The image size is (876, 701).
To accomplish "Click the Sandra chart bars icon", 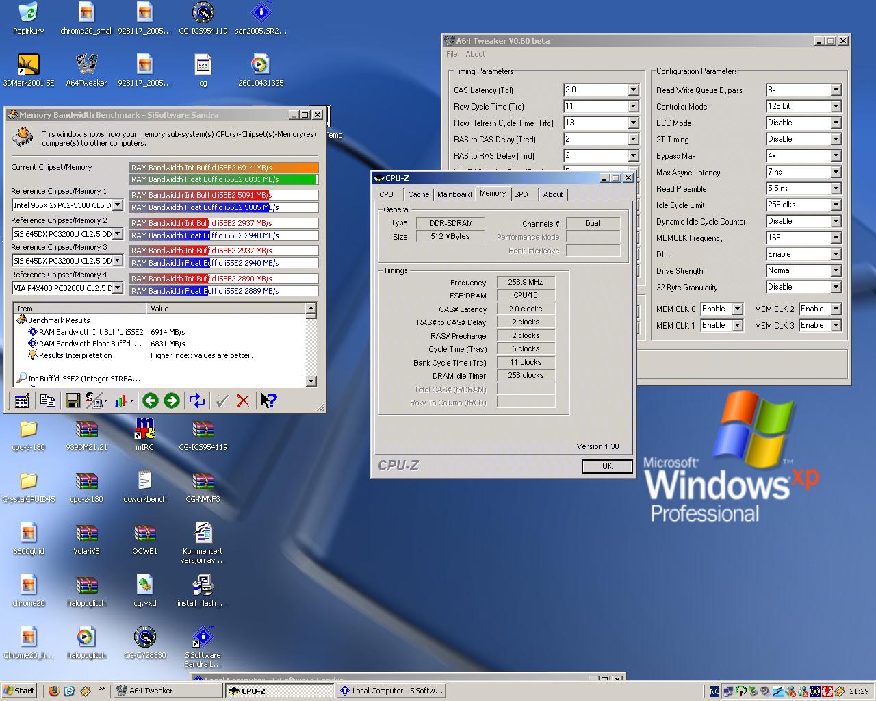I will click(x=123, y=401).
